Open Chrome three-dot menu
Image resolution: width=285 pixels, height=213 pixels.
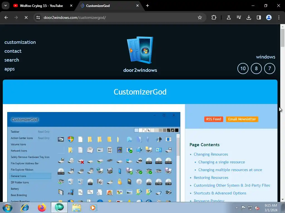point(279,17)
